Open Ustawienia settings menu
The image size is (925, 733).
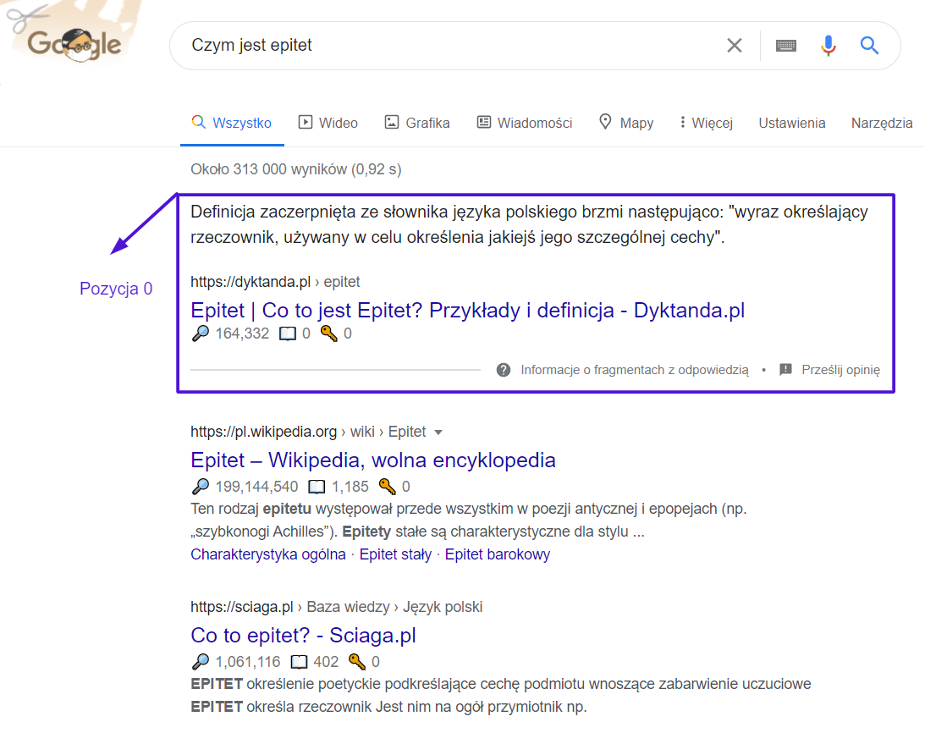point(791,123)
